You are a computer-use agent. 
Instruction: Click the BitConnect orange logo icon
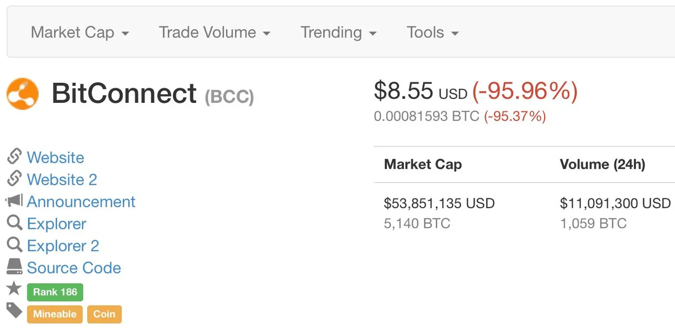pyautogui.click(x=22, y=94)
